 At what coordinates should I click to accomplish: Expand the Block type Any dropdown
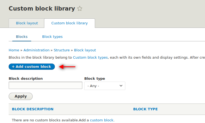105,86
